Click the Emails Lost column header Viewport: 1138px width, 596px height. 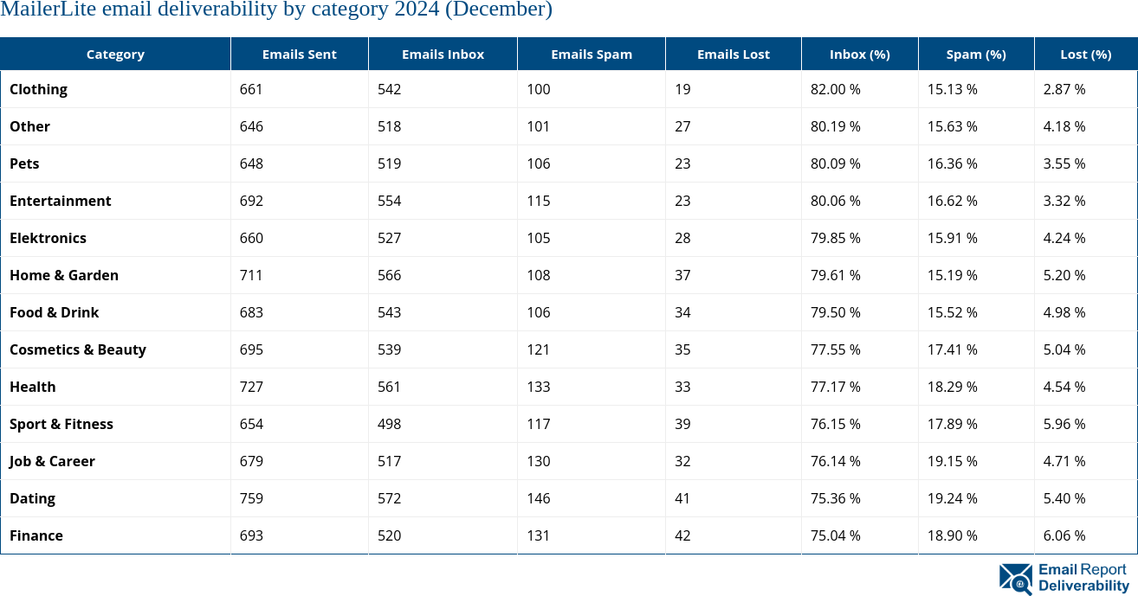coord(734,54)
